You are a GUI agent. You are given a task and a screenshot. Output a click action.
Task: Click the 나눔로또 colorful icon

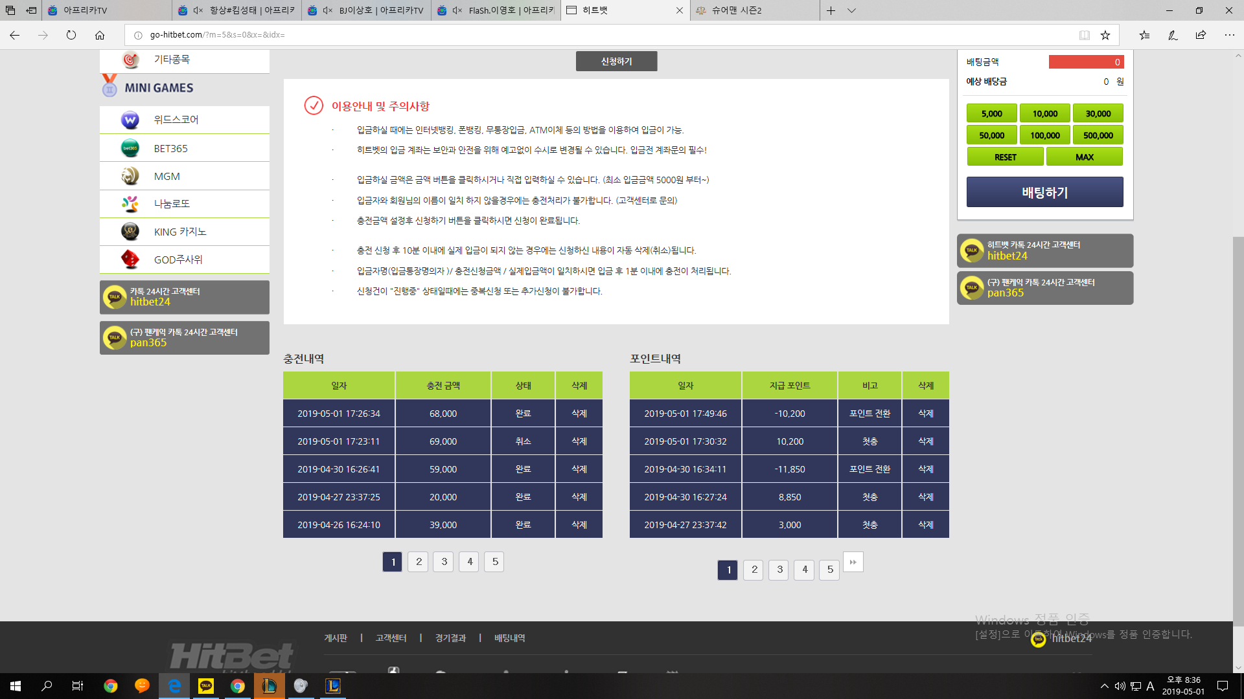[130, 204]
